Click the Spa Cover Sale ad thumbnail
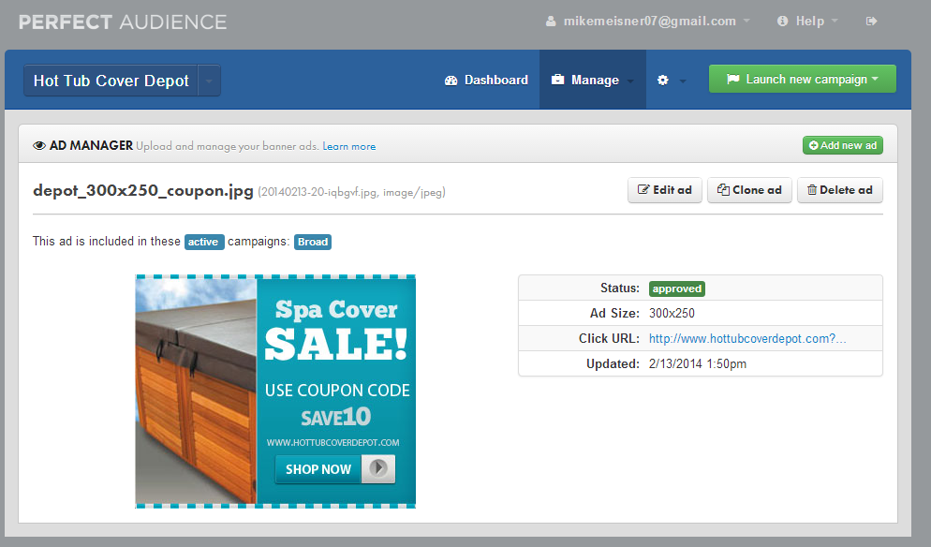Screen dimensions: 931x547 275,392
